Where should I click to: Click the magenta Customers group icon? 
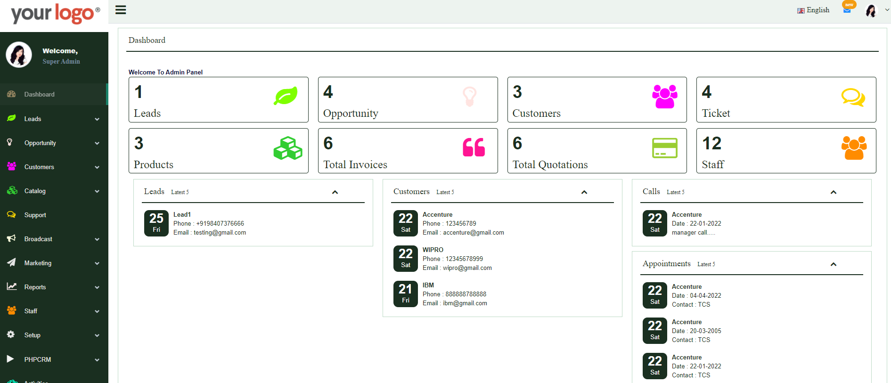(x=665, y=97)
